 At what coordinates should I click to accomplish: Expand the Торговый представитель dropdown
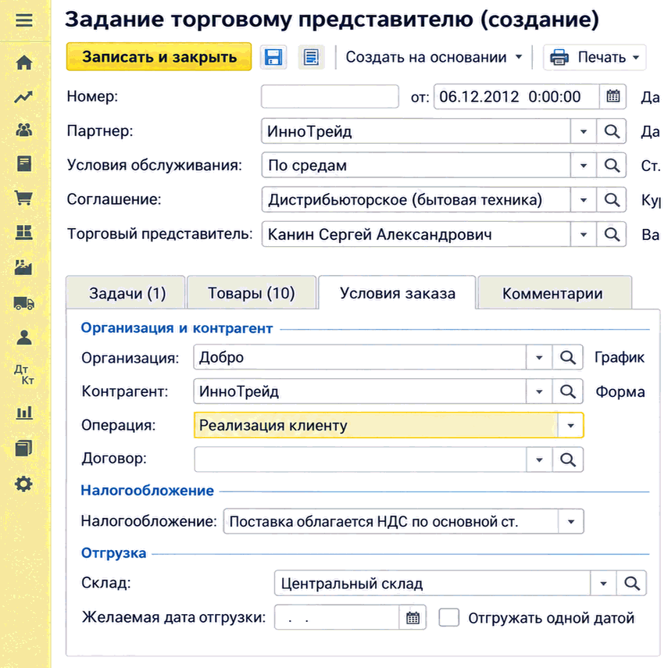click(584, 234)
